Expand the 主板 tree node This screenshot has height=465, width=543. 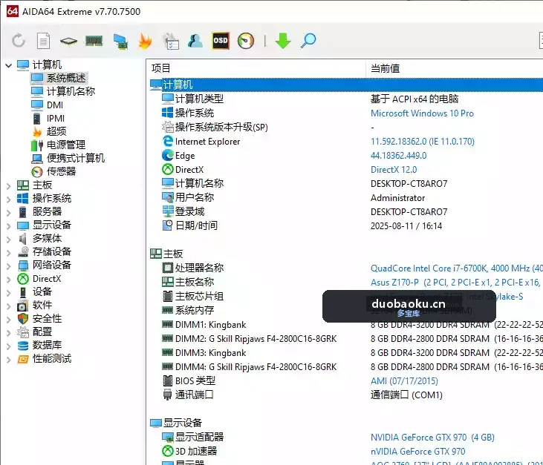[x=8, y=185]
